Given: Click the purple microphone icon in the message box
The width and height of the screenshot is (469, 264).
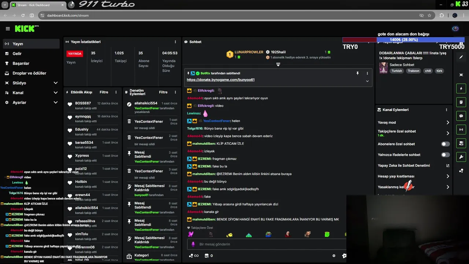Looking at the screenshot, I should 194,244.
